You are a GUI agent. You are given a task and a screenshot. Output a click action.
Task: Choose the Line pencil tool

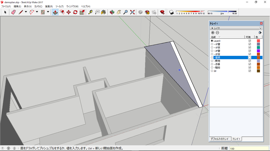coord(21,12)
